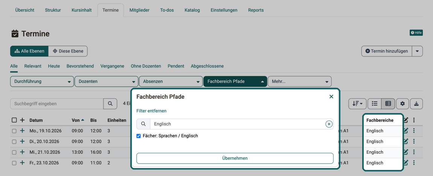Uncheck Fächer: Sprachen / Englisch checkbox
This screenshot has height=176, width=433.
[139, 136]
